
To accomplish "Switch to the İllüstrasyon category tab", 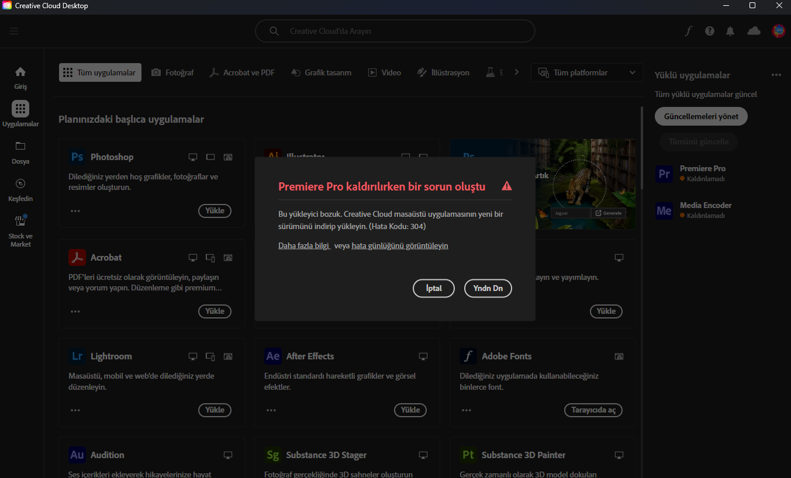I will pos(443,72).
